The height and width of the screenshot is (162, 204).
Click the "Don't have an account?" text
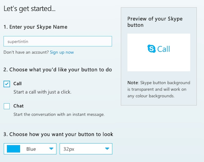pyautogui.click(x=26, y=52)
